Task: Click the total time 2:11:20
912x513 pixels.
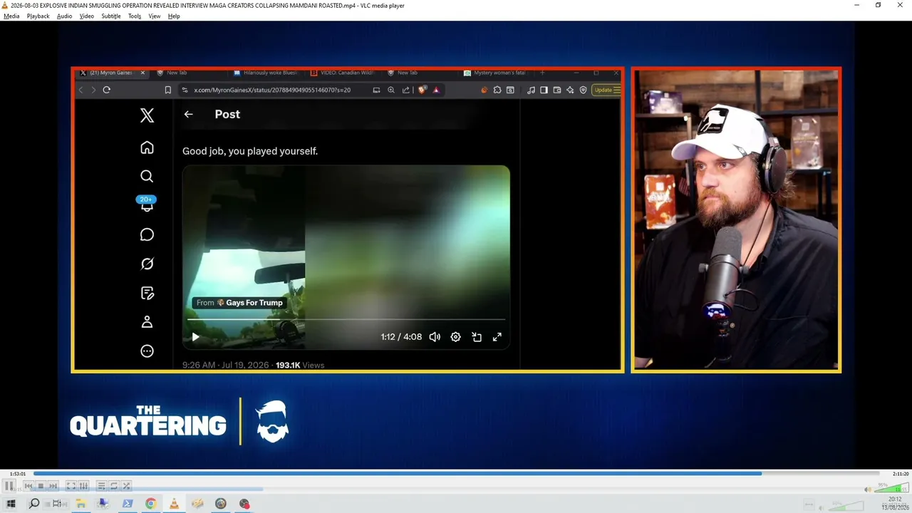Action: click(901, 474)
